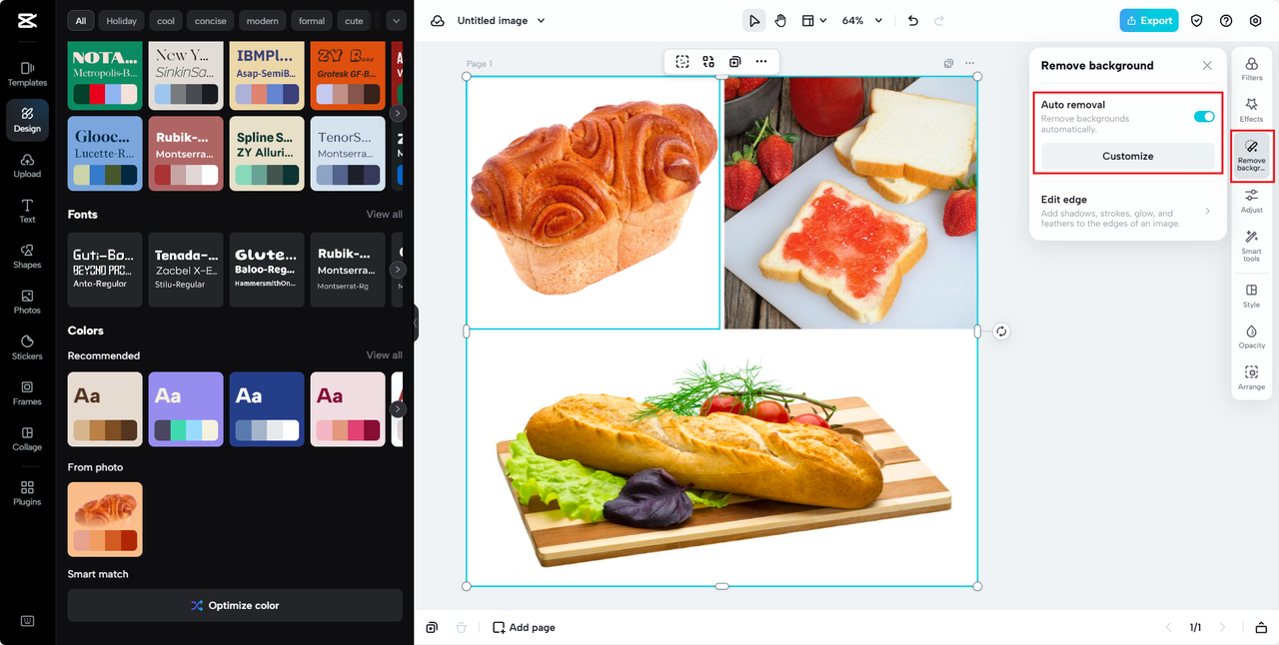The height and width of the screenshot is (645, 1279).
Task: Open the Adjust tool
Action: [x=1251, y=202]
